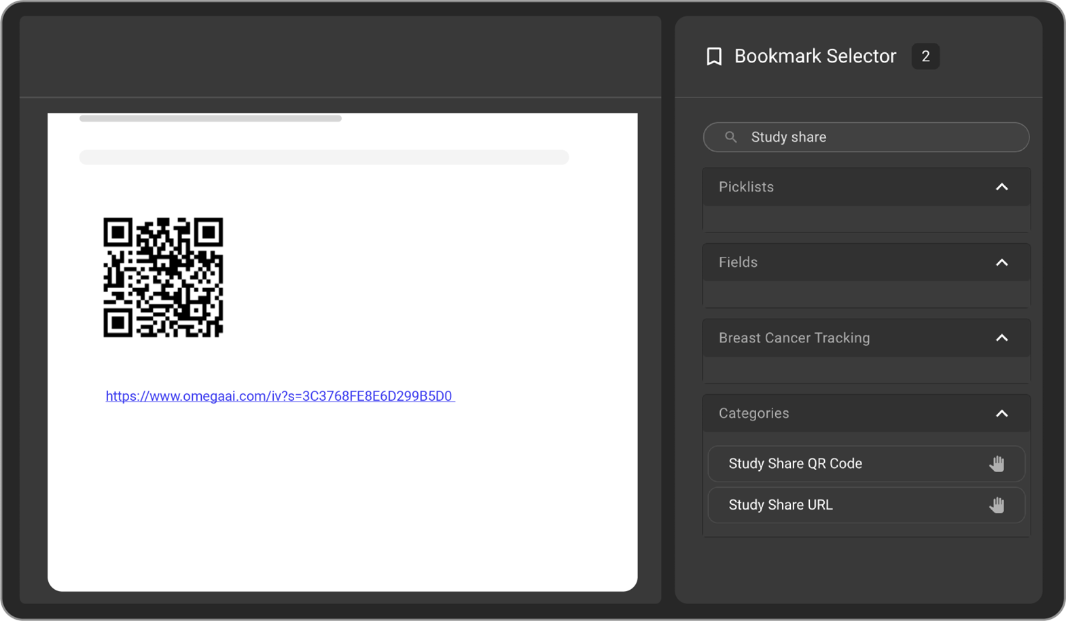The height and width of the screenshot is (621, 1066).
Task: Select the Study Share QR Code bookmark
Action: point(795,464)
